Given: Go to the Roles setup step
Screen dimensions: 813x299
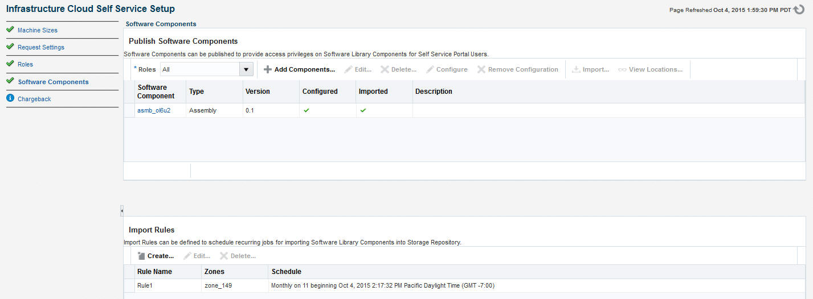Looking at the screenshot, I should coord(26,64).
